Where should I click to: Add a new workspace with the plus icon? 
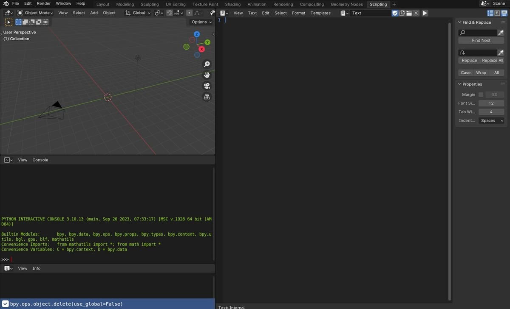[x=394, y=4]
